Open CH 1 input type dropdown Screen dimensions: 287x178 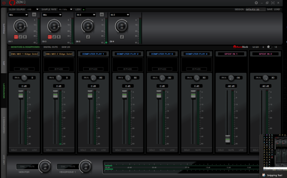pos(18,15)
